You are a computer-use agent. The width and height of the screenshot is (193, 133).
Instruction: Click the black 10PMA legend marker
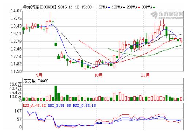tap(124, 7)
